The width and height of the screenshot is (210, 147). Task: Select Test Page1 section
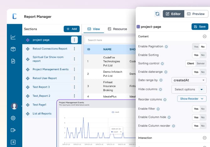pos(39,105)
